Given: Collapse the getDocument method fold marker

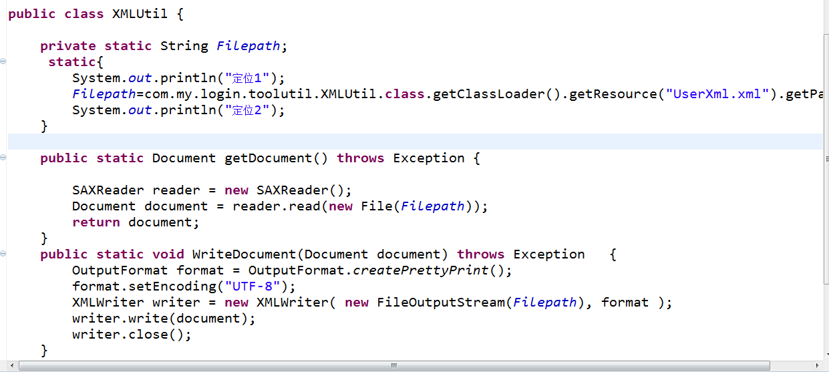Looking at the screenshot, I should 3,158.
